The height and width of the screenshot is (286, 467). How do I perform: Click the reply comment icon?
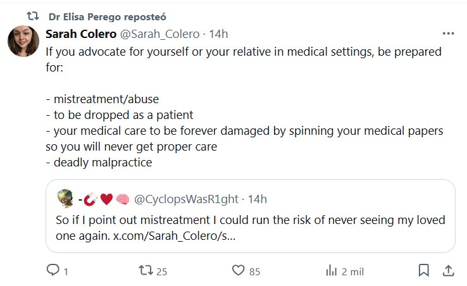pyautogui.click(x=53, y=271)
